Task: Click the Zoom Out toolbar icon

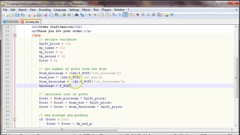Action: [95, 15]
